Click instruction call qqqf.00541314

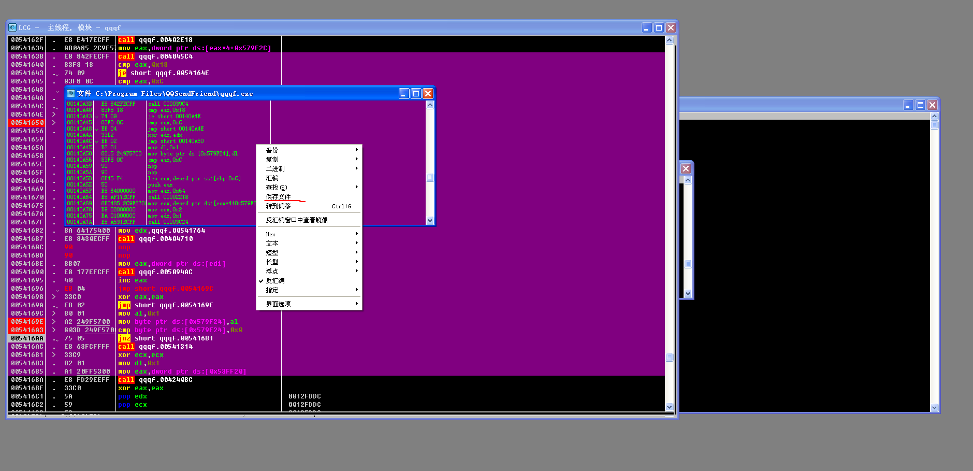155,347
